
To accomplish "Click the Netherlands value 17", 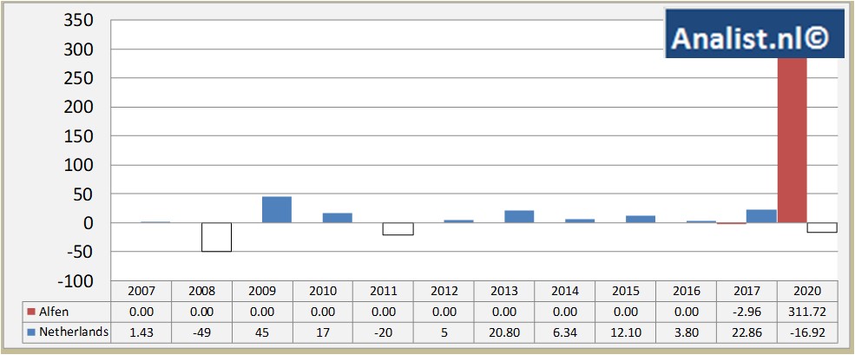I will click(x=323, y=332).
